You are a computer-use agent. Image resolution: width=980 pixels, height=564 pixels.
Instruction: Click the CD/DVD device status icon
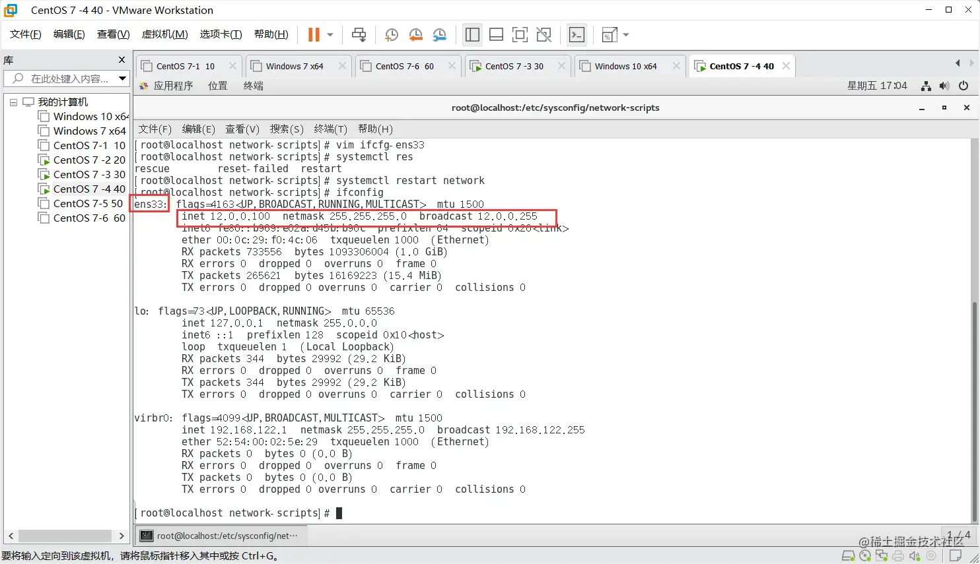point(865,556)
